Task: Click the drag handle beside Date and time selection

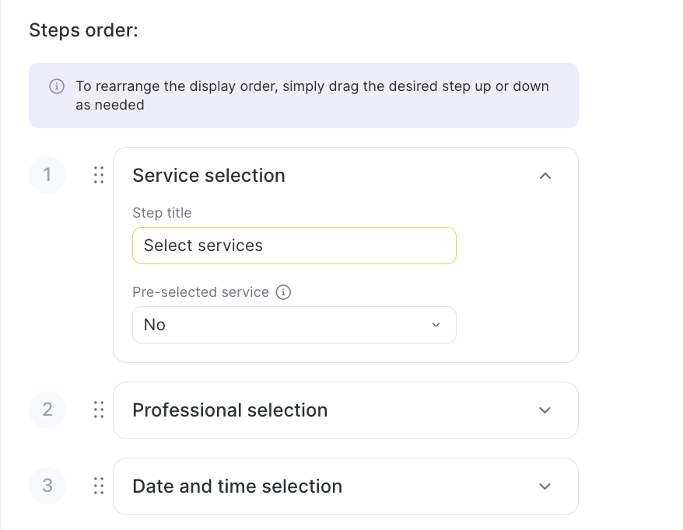Action: [99, 486]
